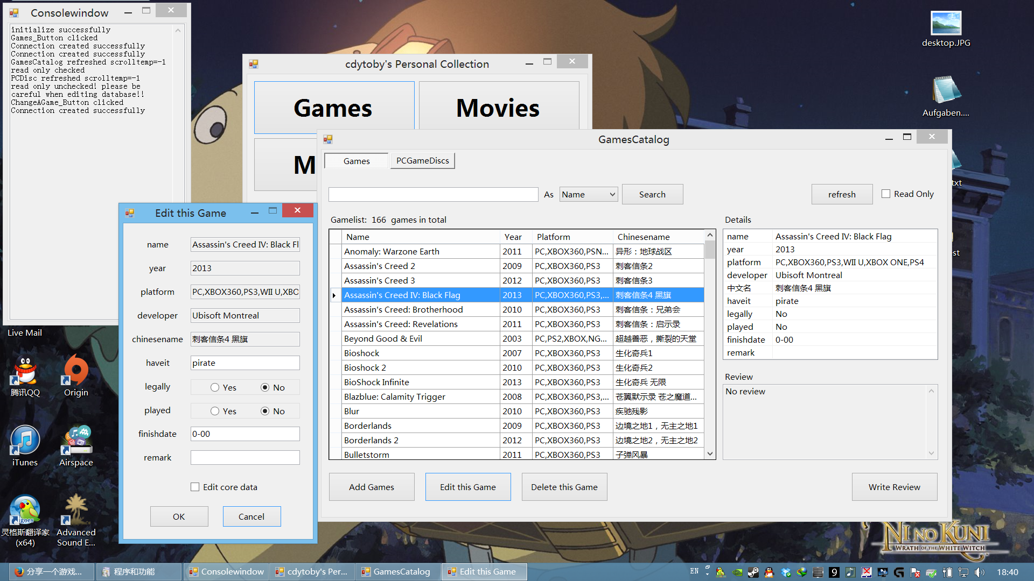Open desktop.JPG file on desktop

(x=946, y=30)
